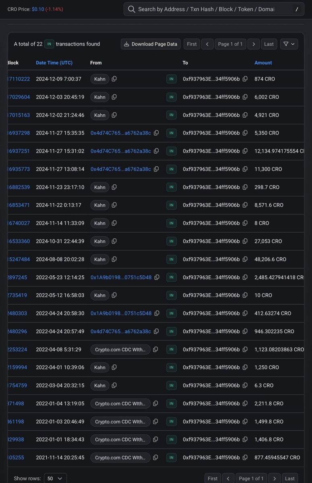
Task: Click Crypto.com CDC tag in 2021-11-14 row
Action: 120,457
